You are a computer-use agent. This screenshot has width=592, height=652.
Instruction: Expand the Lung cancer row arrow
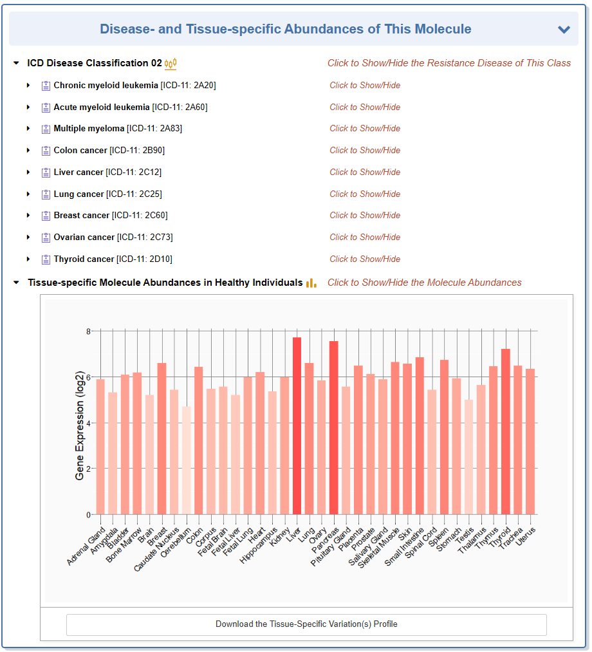28,194
